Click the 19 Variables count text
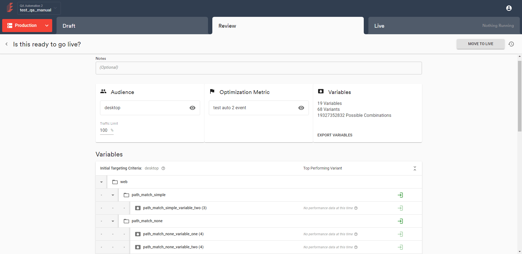This screenshot has height=254, width=522. click(330, 104)
